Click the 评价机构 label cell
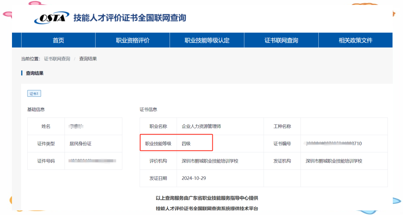The image size is (403, 215). (158, 161)
